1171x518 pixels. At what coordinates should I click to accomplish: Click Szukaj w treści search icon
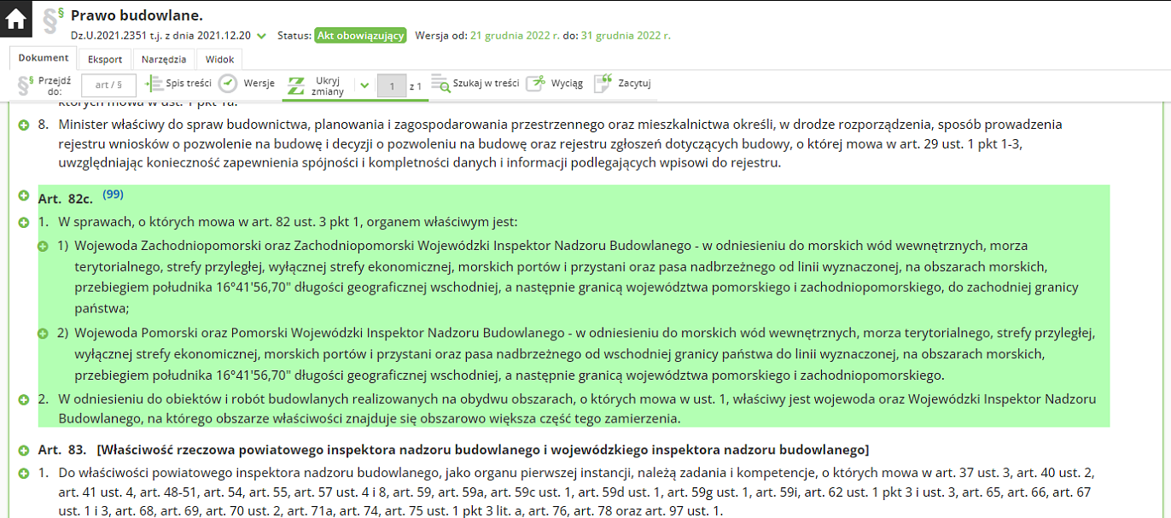click(x=440, y=84)
